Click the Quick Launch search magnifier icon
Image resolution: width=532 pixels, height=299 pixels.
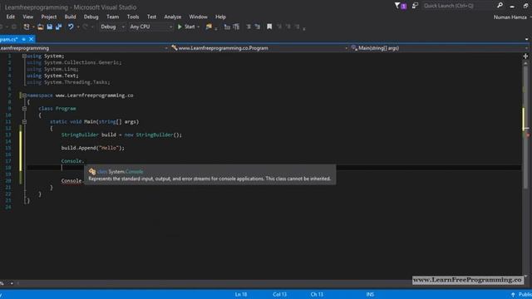point(500,6)
